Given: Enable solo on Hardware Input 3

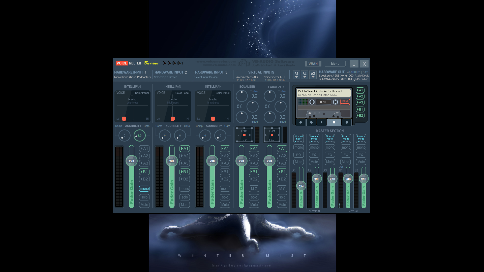Looking at the screenshot, I should click(x=225, y=197).
